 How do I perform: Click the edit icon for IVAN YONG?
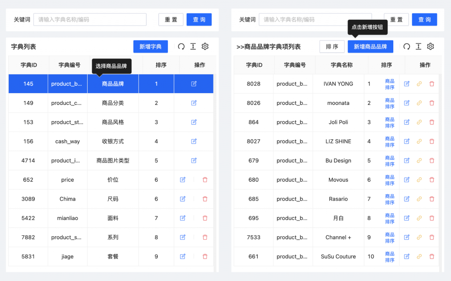[407, 84]
